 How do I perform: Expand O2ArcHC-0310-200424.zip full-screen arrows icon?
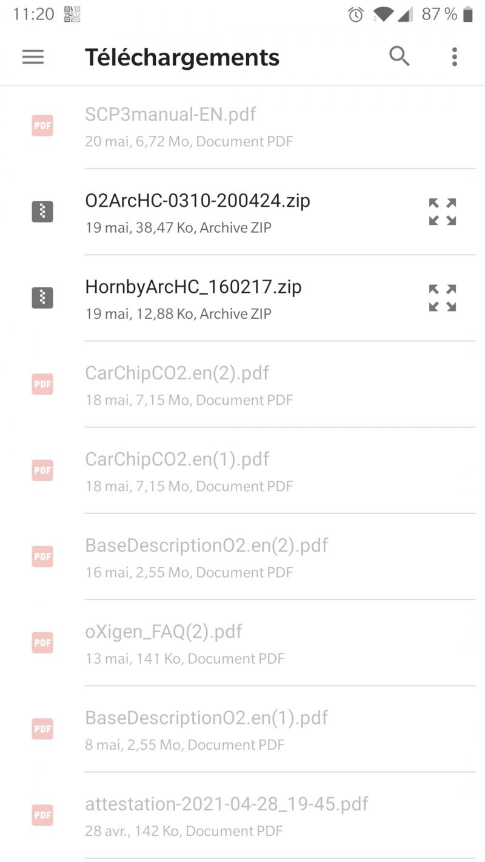pyautogui.click(x=443, y=212)
